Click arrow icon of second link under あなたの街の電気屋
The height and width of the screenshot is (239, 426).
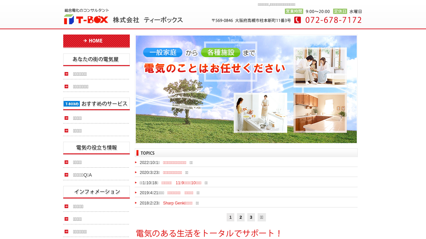(x=67, y=87)
